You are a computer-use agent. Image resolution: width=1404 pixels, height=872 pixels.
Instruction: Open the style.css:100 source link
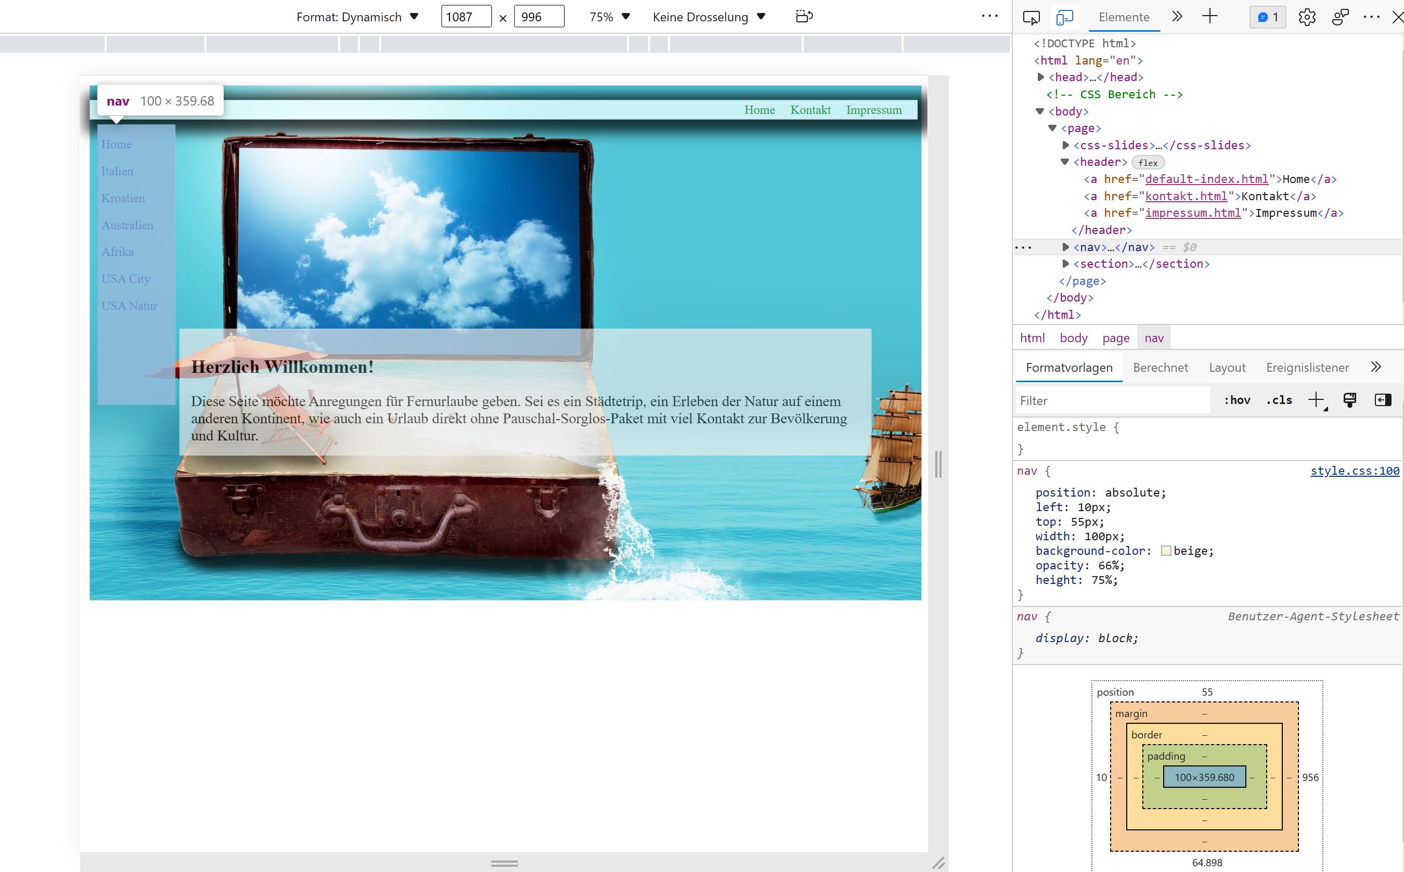click(x=1355, y=471)
